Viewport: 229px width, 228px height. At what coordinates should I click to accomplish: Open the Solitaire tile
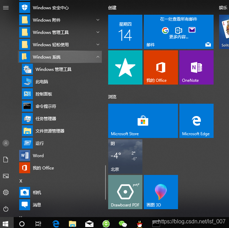tap(224, 32)
